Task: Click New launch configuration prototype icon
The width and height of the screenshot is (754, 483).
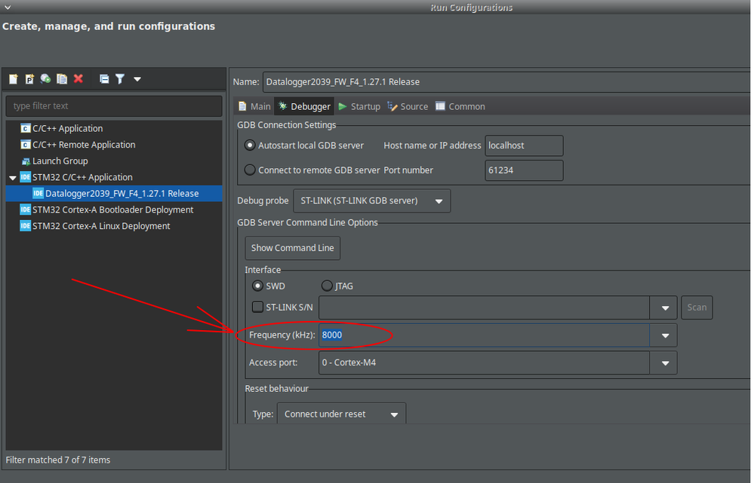Action: 29,78
